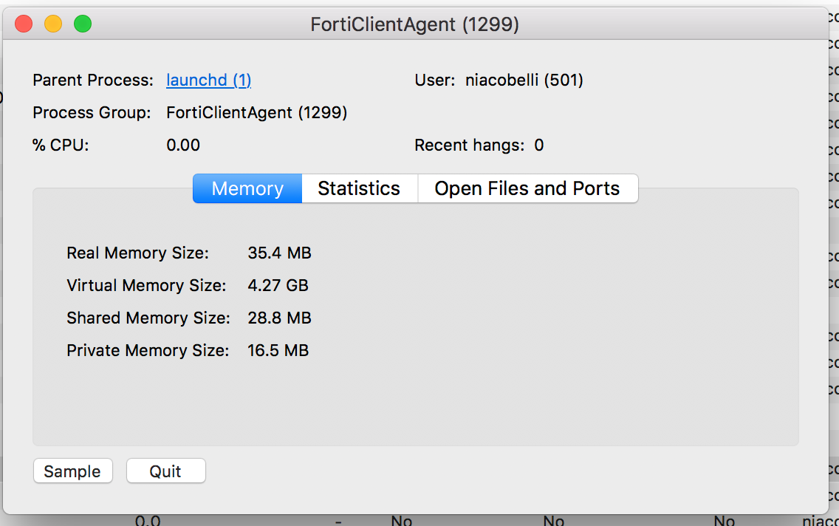Click the Process Group value FortiClientAgent (1299)

[x=257, y=113]
